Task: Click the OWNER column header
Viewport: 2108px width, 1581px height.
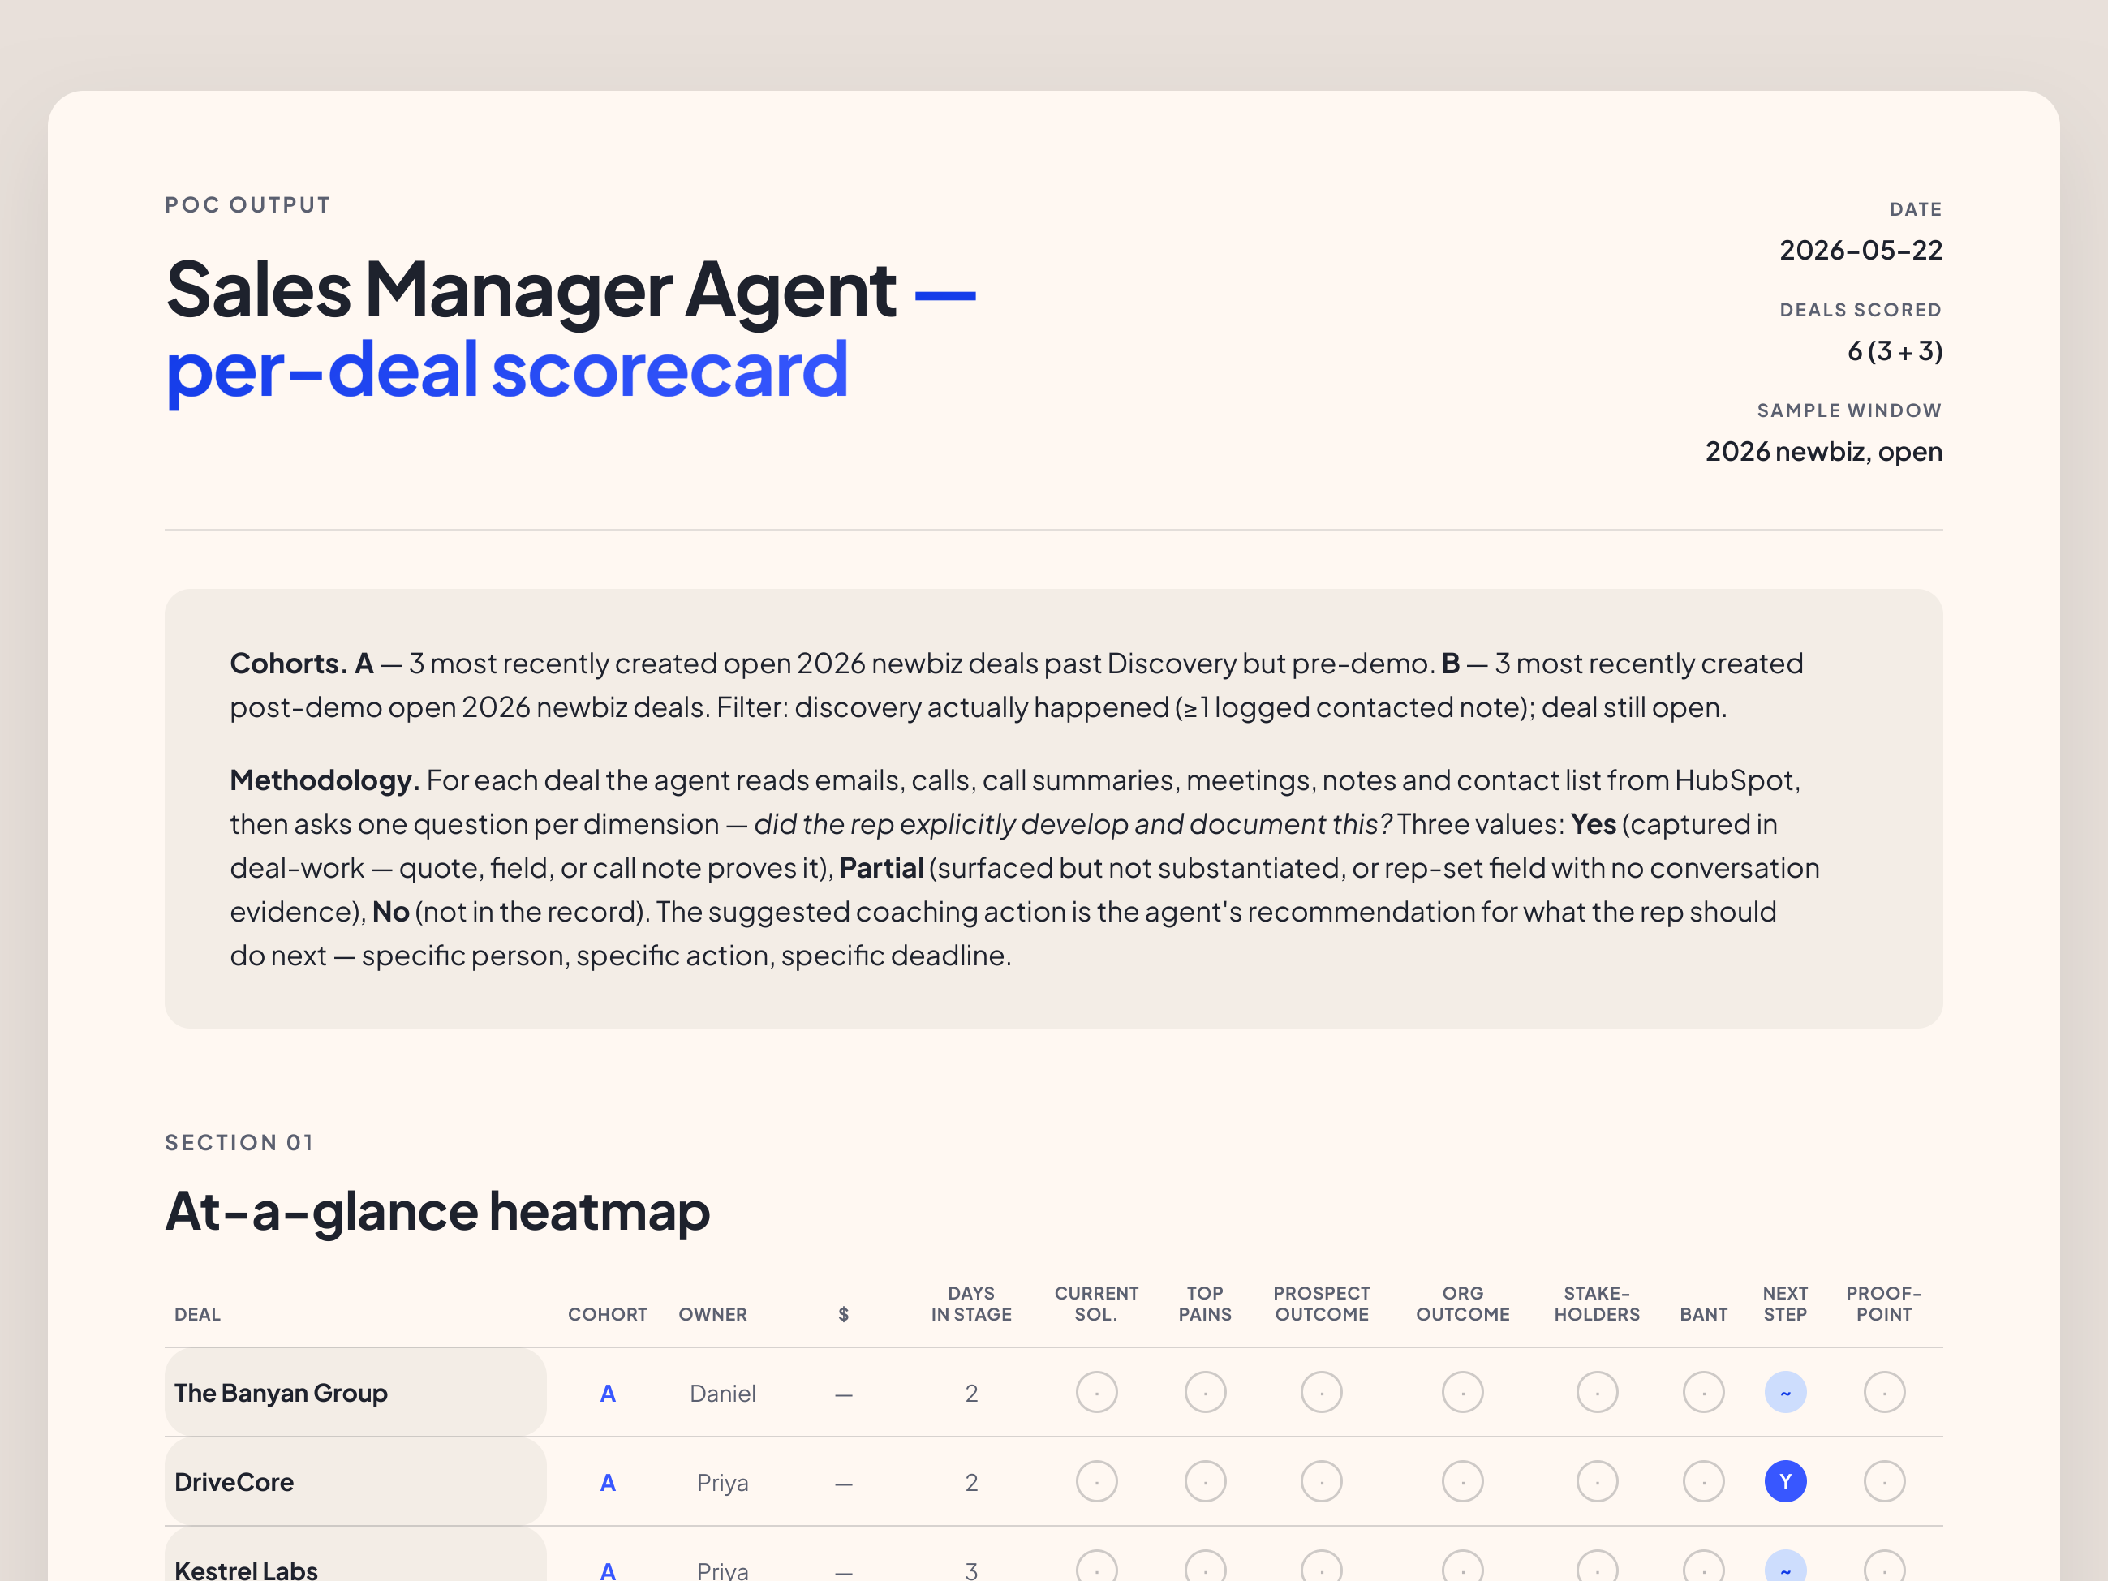Action: (x=712, y=1314)
